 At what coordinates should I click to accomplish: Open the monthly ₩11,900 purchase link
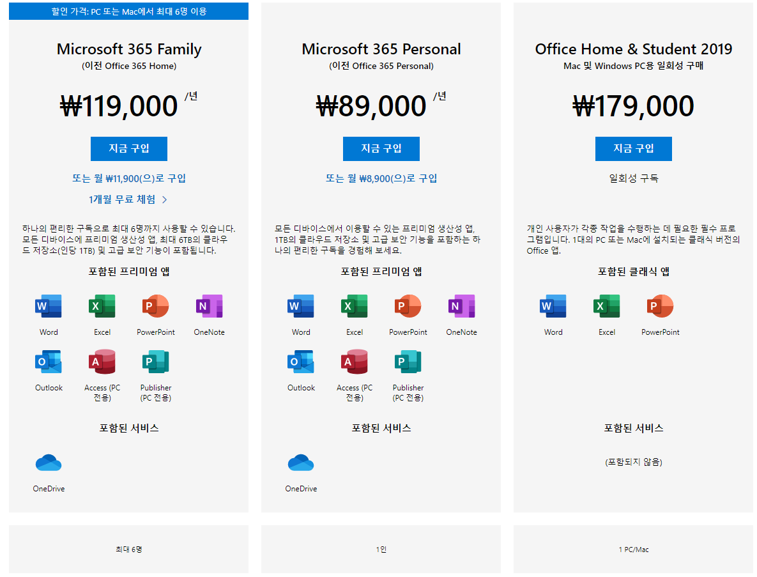point(129,178)
